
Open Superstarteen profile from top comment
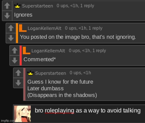[38, 6]
